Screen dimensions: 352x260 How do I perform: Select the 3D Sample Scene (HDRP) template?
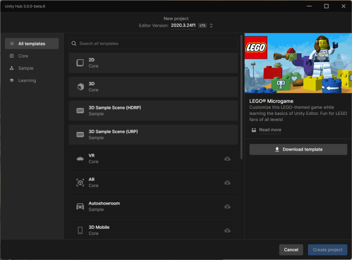point(153,110)
